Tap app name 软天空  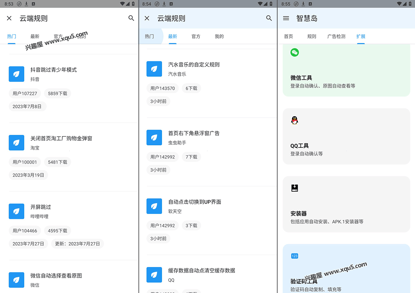coord(175,211)
